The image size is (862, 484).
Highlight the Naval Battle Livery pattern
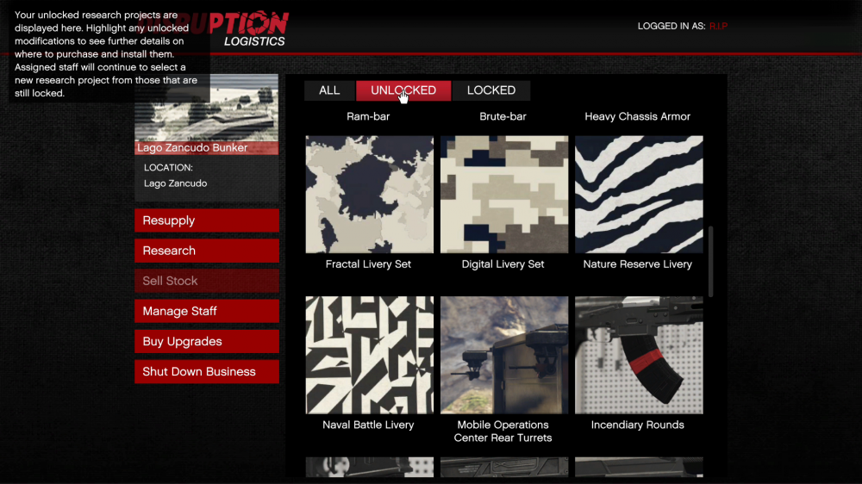click(x=370, y=355)
